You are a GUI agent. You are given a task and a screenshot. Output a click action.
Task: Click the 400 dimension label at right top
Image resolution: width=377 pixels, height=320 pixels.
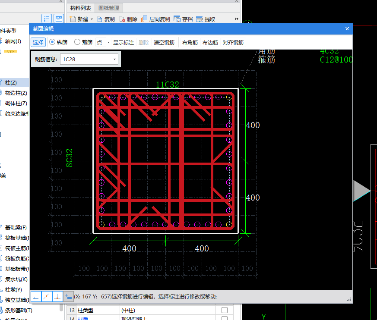coord(253,125)
